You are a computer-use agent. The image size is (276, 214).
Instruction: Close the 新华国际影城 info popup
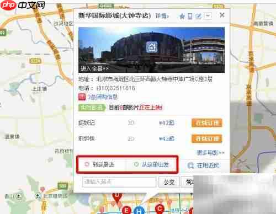(222, 15)
